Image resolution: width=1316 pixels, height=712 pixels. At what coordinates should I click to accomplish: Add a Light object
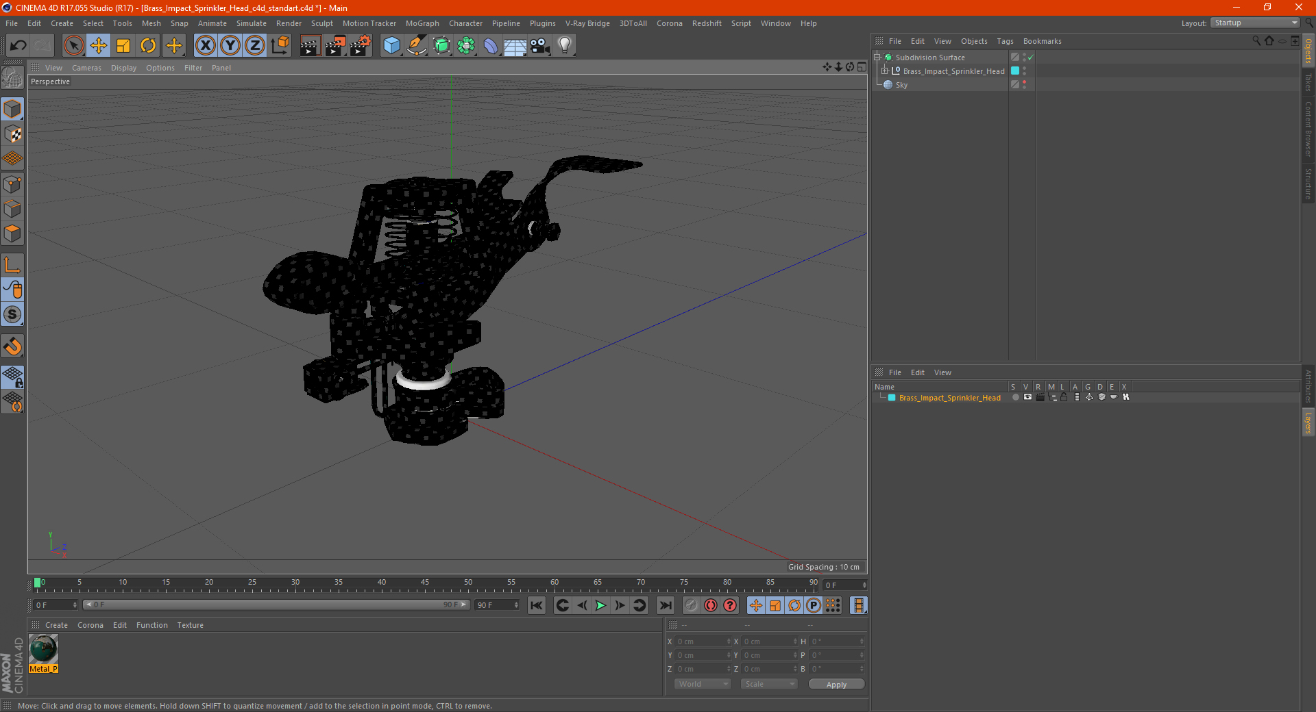pyautogui.click(x=565, y=46)
